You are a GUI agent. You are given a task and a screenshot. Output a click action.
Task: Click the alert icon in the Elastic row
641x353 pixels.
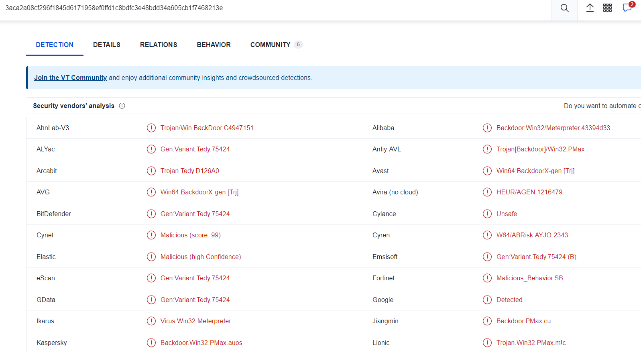coord(151,257)
